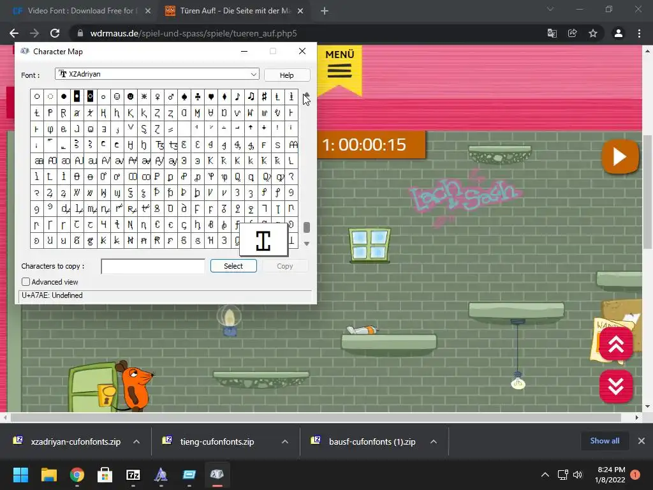Open Chrome profile avatar icon
653x490 pixels.
[x=619, y=33]
